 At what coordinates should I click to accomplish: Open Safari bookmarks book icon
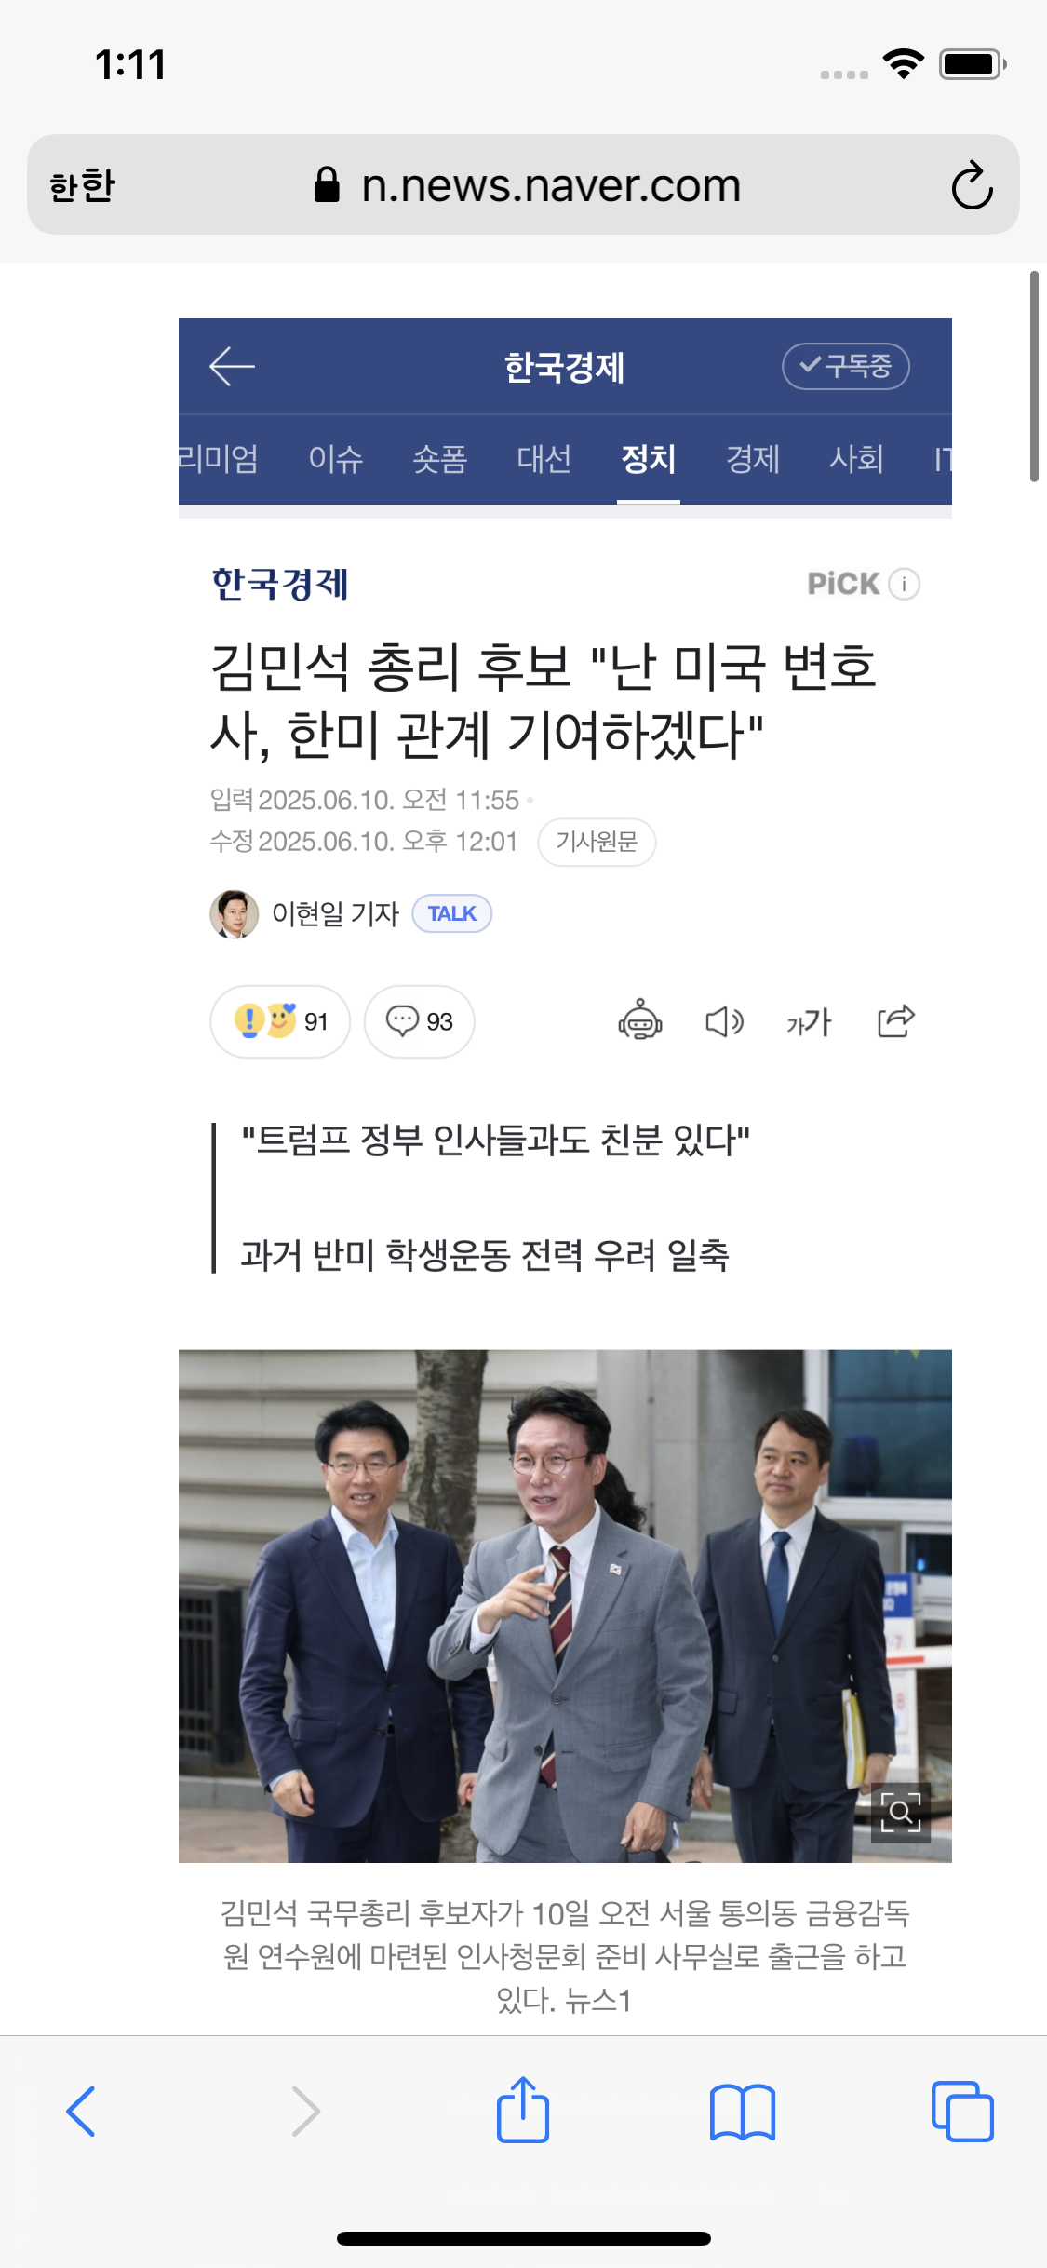(x=742, y=2112)
